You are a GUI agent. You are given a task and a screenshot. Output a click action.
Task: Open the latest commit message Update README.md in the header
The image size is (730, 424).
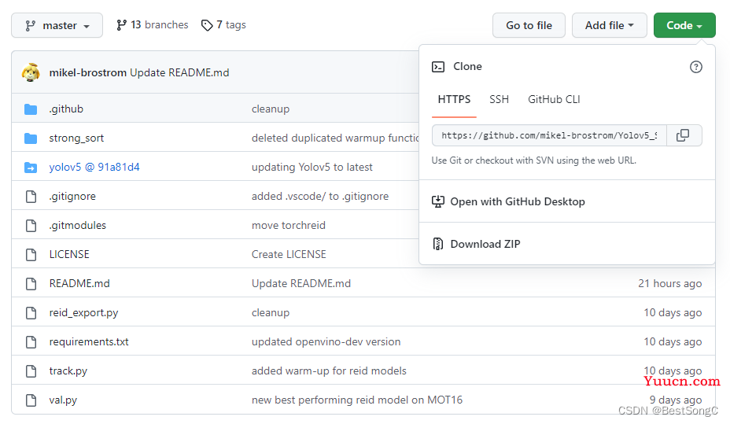(179, 72)
